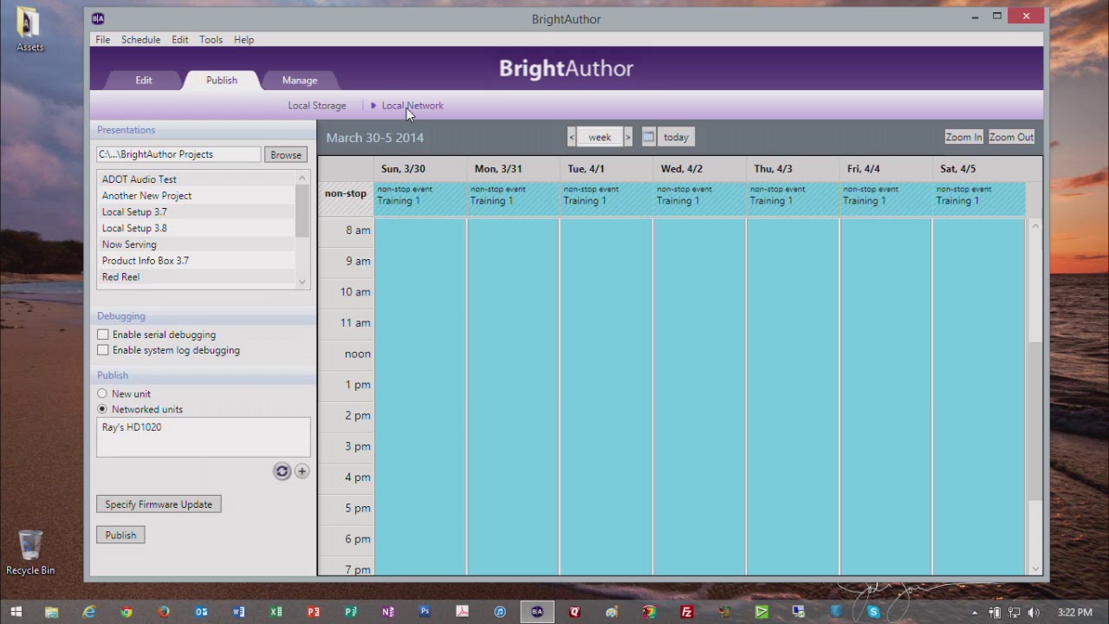Select Local Setup 3.8 presentation
Screen dimensions: 1109x624
coord(196,229)
